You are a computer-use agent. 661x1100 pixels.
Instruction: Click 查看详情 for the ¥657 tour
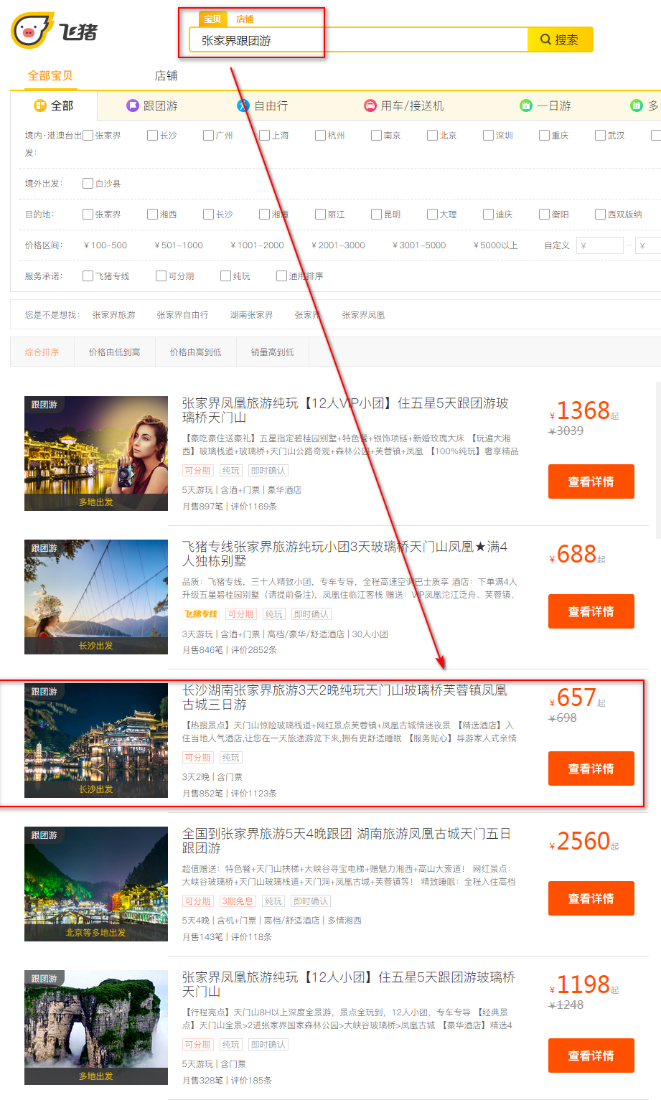[x=591, y=768]
